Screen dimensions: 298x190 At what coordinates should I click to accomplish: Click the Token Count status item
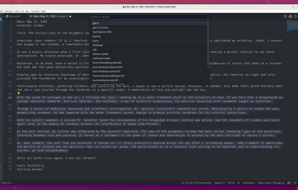(271, 183)
